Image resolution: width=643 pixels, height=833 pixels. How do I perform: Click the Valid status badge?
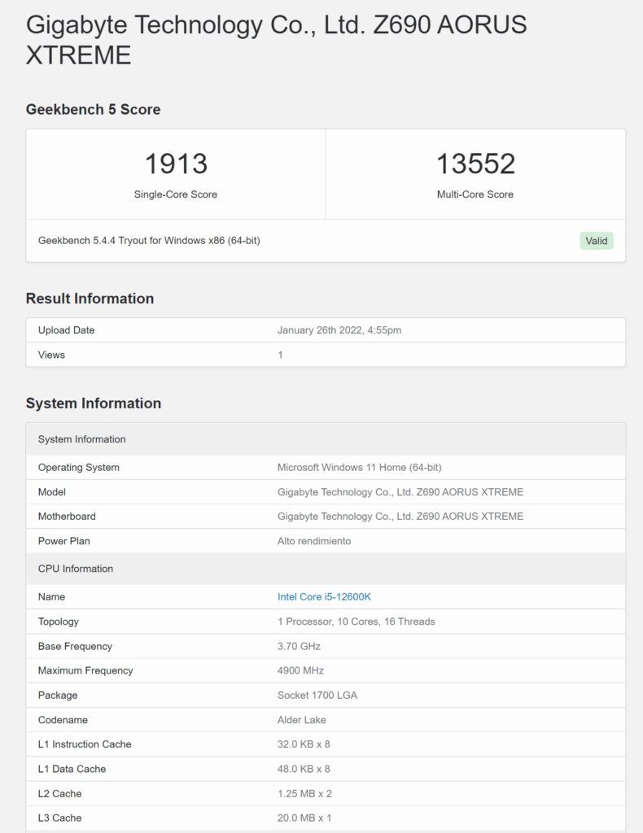597,241
